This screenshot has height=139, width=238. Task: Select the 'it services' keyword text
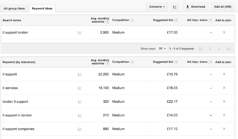(10, 88)
